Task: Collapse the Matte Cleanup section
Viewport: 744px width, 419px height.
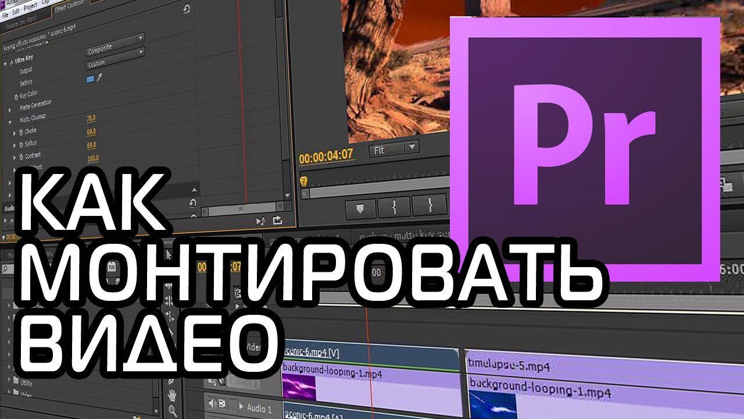Action: (9, 123)
